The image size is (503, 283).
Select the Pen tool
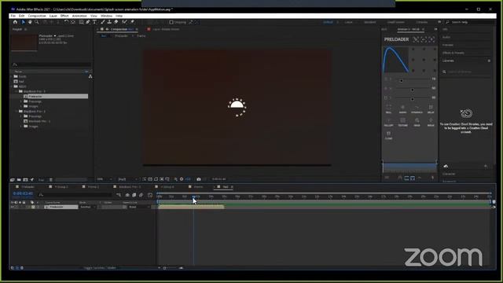[88, 22]
